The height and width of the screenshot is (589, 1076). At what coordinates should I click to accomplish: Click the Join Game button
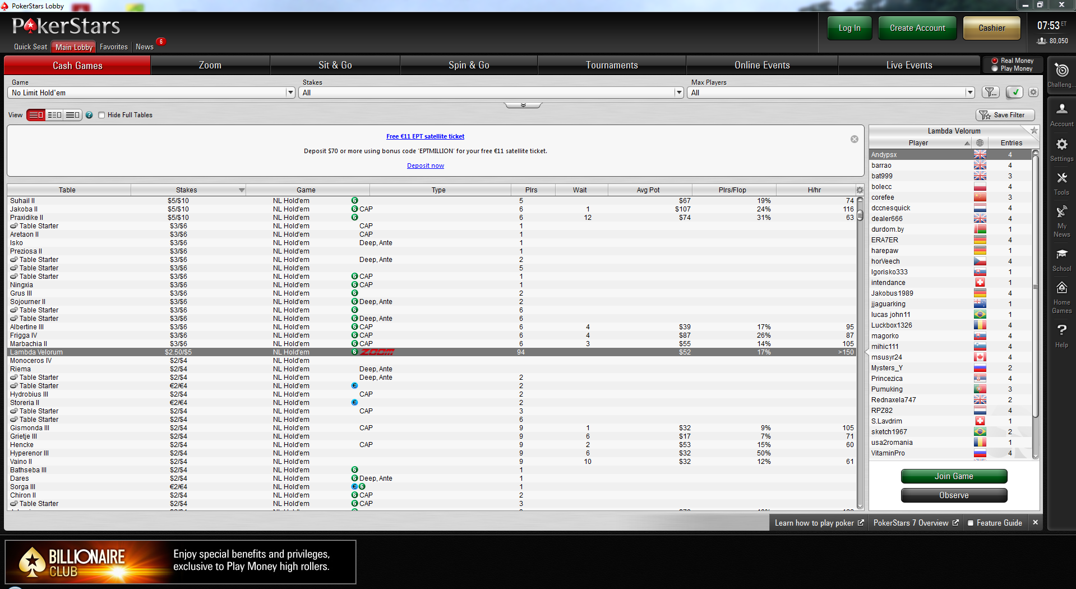(954, 476)
